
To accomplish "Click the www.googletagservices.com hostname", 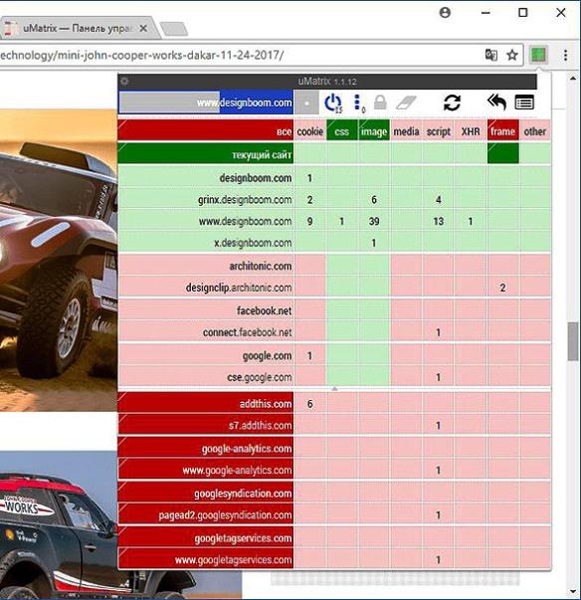I will click(x=206, y=560).
